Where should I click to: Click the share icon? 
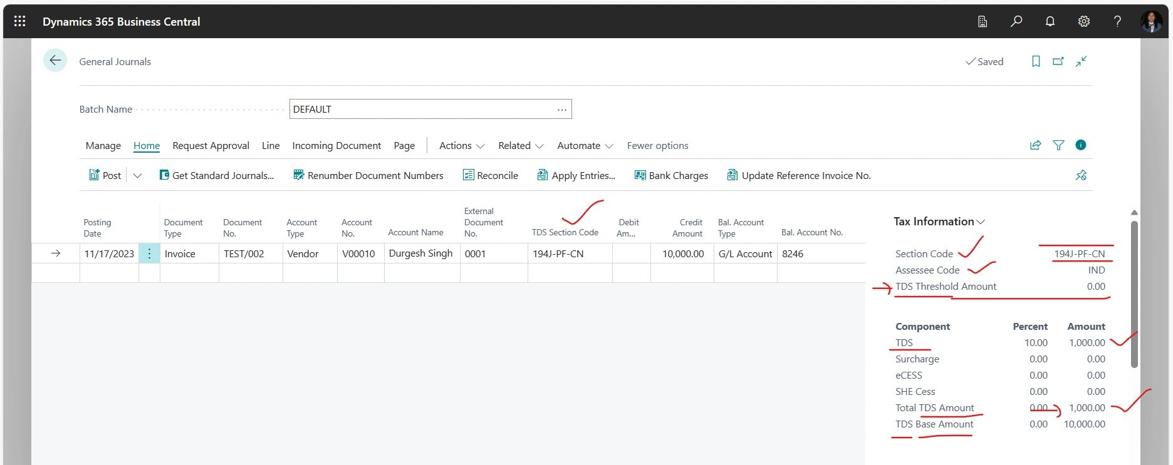click(x=1035, y=145)
